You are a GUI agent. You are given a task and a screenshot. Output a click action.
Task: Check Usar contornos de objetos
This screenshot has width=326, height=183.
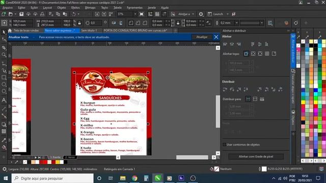pos(225,144)
